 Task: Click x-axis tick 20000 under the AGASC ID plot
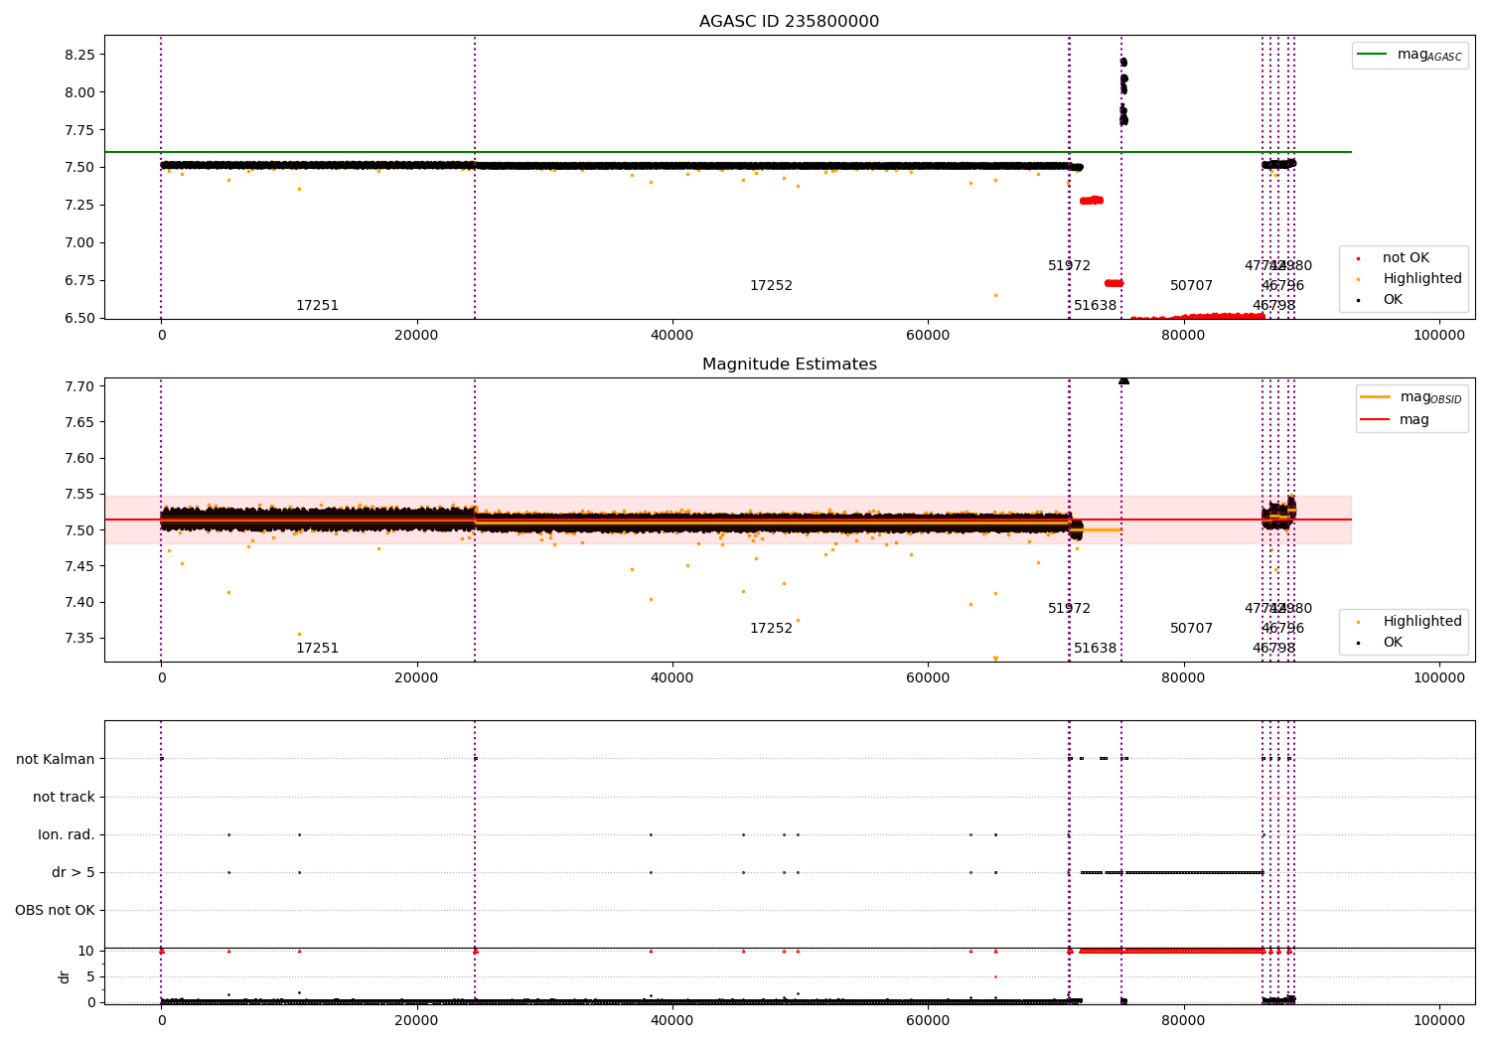[416, 335]
